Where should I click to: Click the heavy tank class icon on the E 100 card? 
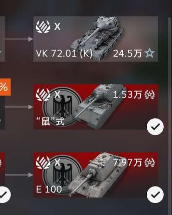tap(43, 163)
